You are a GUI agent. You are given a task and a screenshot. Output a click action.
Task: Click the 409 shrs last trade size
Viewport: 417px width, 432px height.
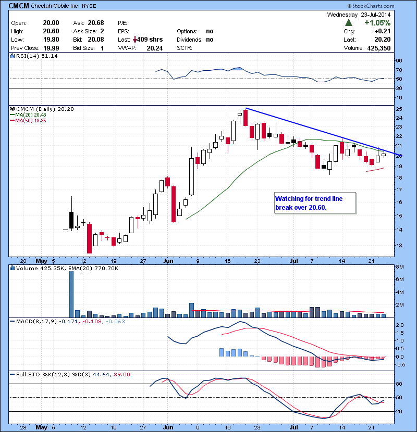150,40
